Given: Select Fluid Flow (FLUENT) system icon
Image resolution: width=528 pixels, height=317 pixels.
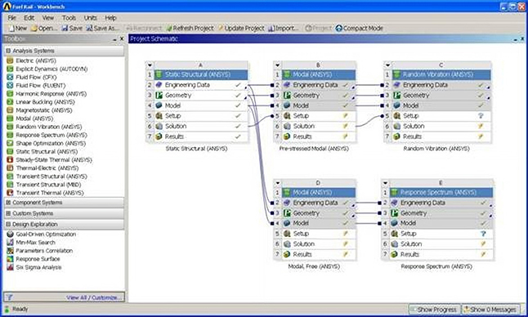Looking at the screenshot, I should [10, 86].
